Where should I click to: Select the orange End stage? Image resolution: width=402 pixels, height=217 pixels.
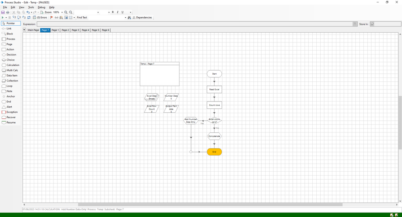click(214, 152)
